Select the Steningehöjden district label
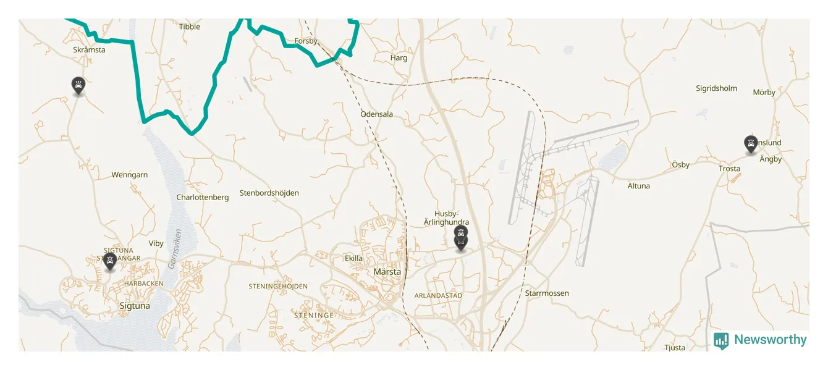Image resolution: width=828 pixels, height=370 pixels. 278,287
